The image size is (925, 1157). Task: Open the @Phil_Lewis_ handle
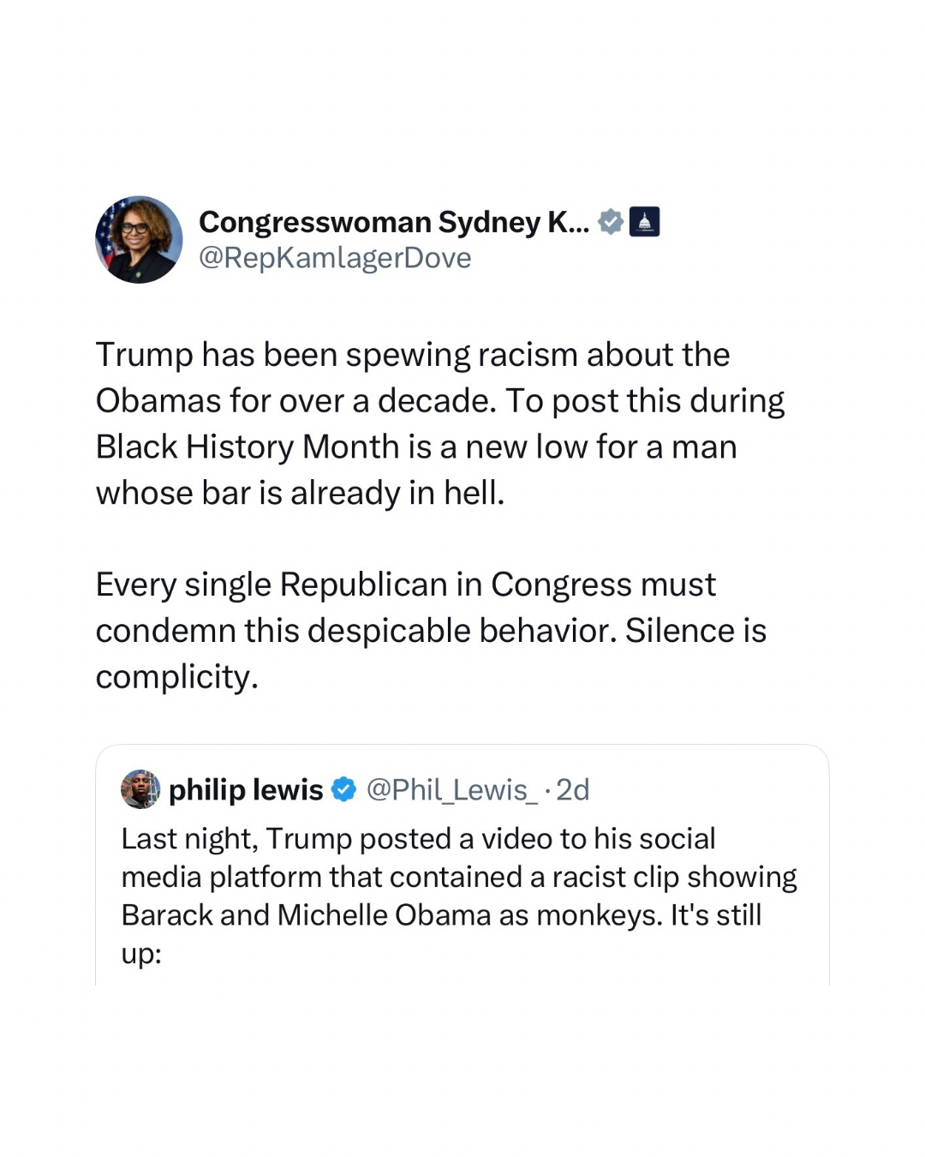click(451, 789)
